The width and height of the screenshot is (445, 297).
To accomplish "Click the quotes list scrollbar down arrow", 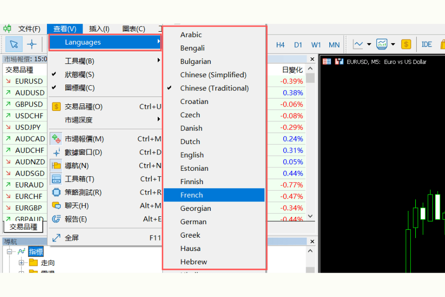I will tap(310, 216).
